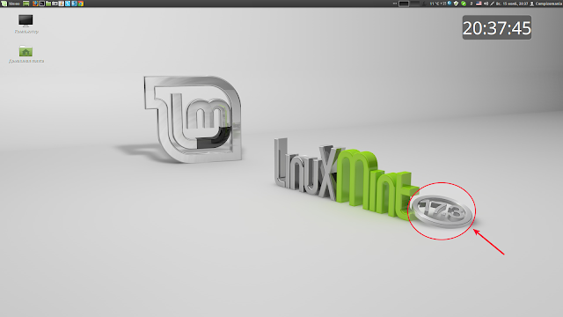Open the user menu at panel right end
Viewport: 563px width, 317px height.
(546, 4)
